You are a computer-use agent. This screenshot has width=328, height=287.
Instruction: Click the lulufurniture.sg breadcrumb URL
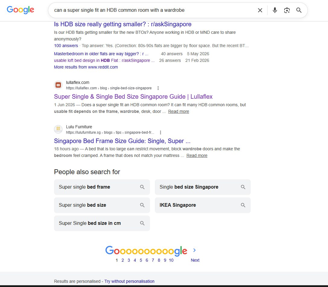110,132
